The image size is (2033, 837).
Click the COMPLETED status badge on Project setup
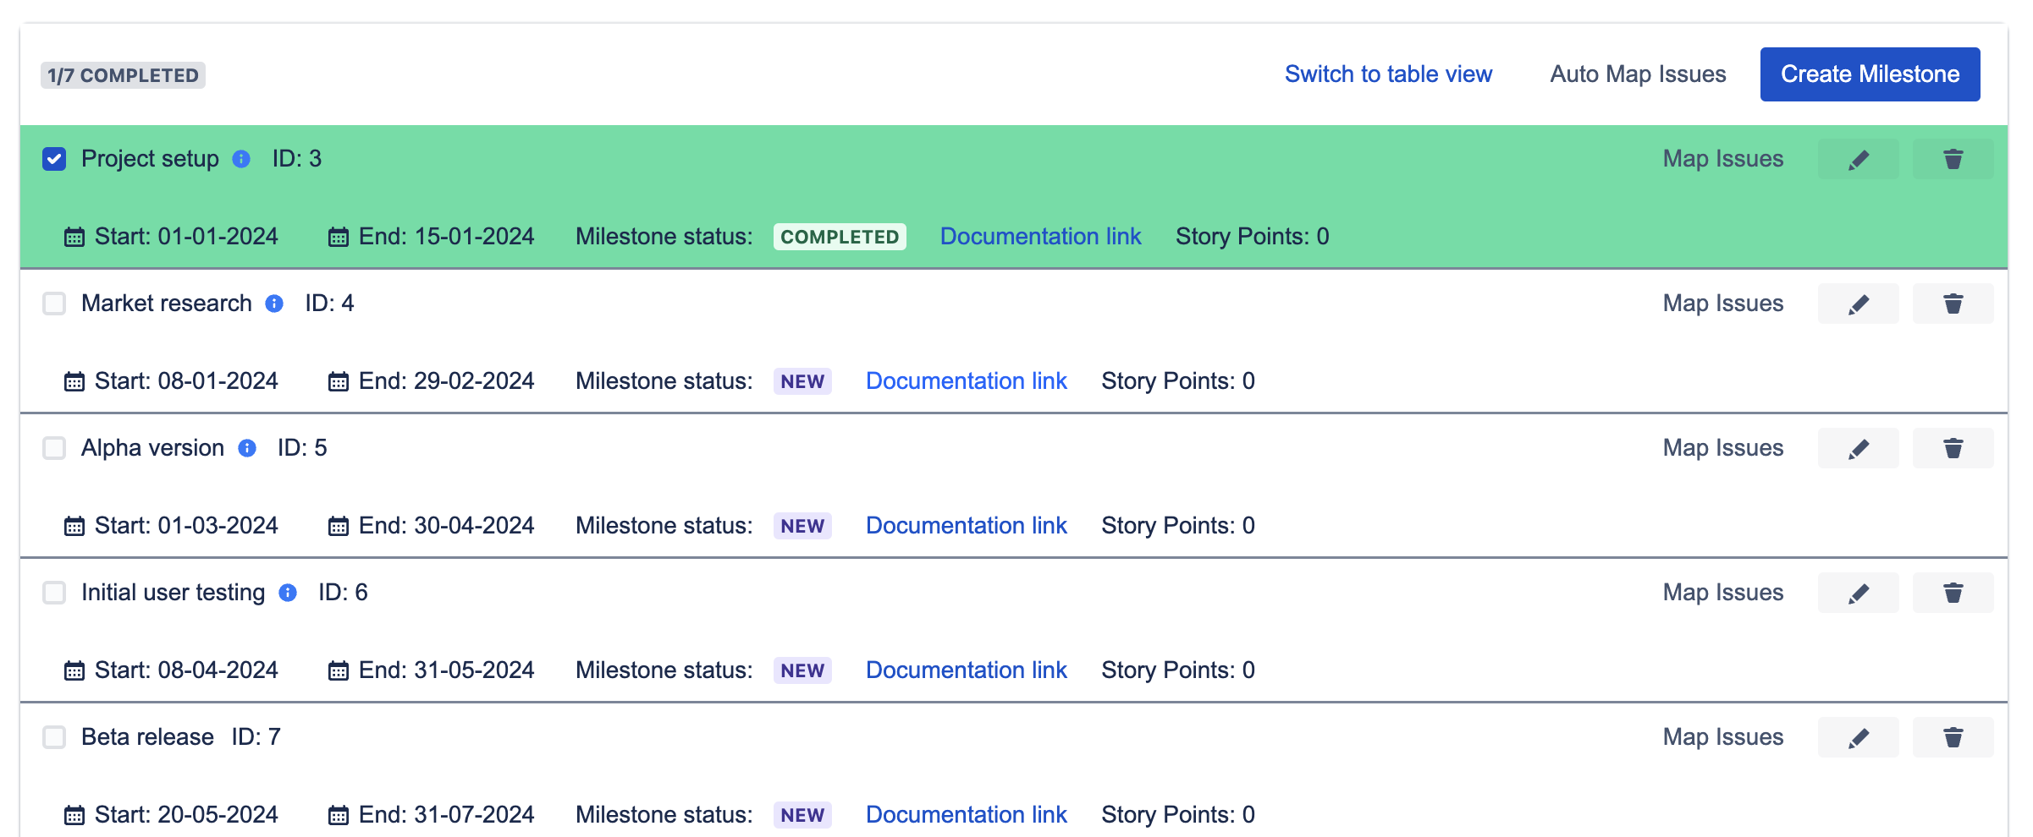click(x=839, y=237)
